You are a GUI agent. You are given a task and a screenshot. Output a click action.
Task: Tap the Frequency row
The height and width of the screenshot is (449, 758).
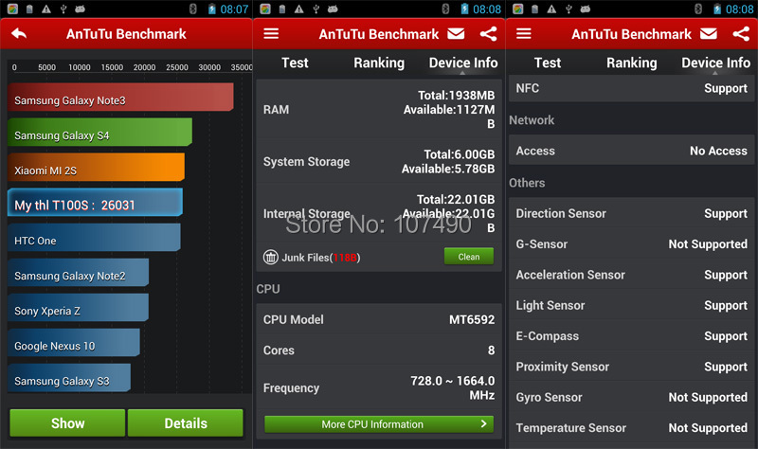379,387
